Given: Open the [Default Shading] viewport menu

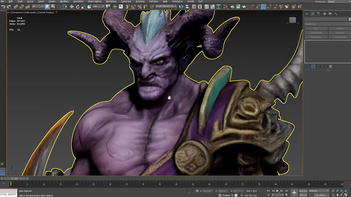Looking at the screenshot, I should pyautogui.click(x=46, y=12).
